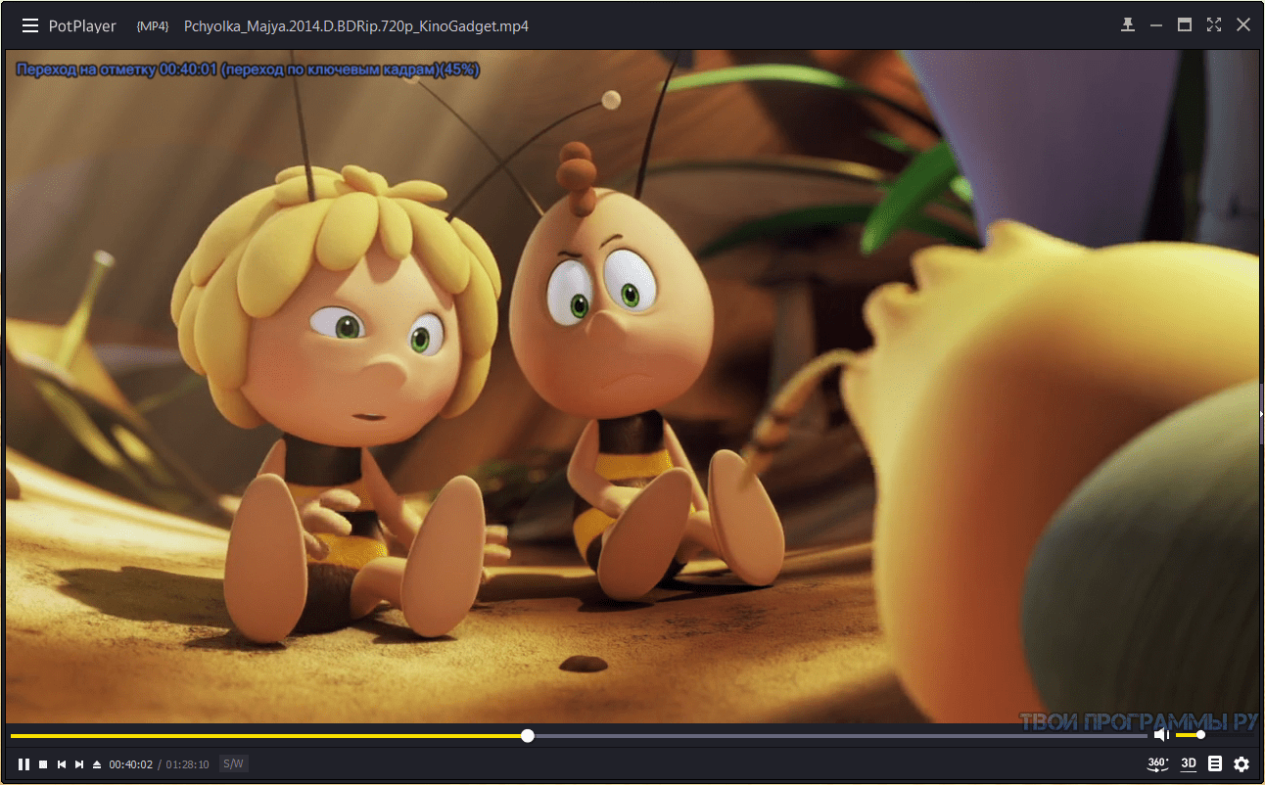This screenshot has height=785, width=1265.
Task: Mute audio with the speaker icon
Action: [1161, 735]
